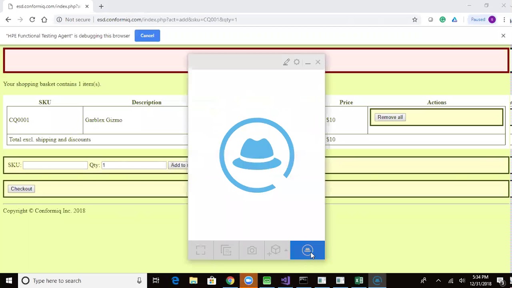Close the spy panel with its X
Viewport: 512px width, 288px height.
click(x=318, y=62)
